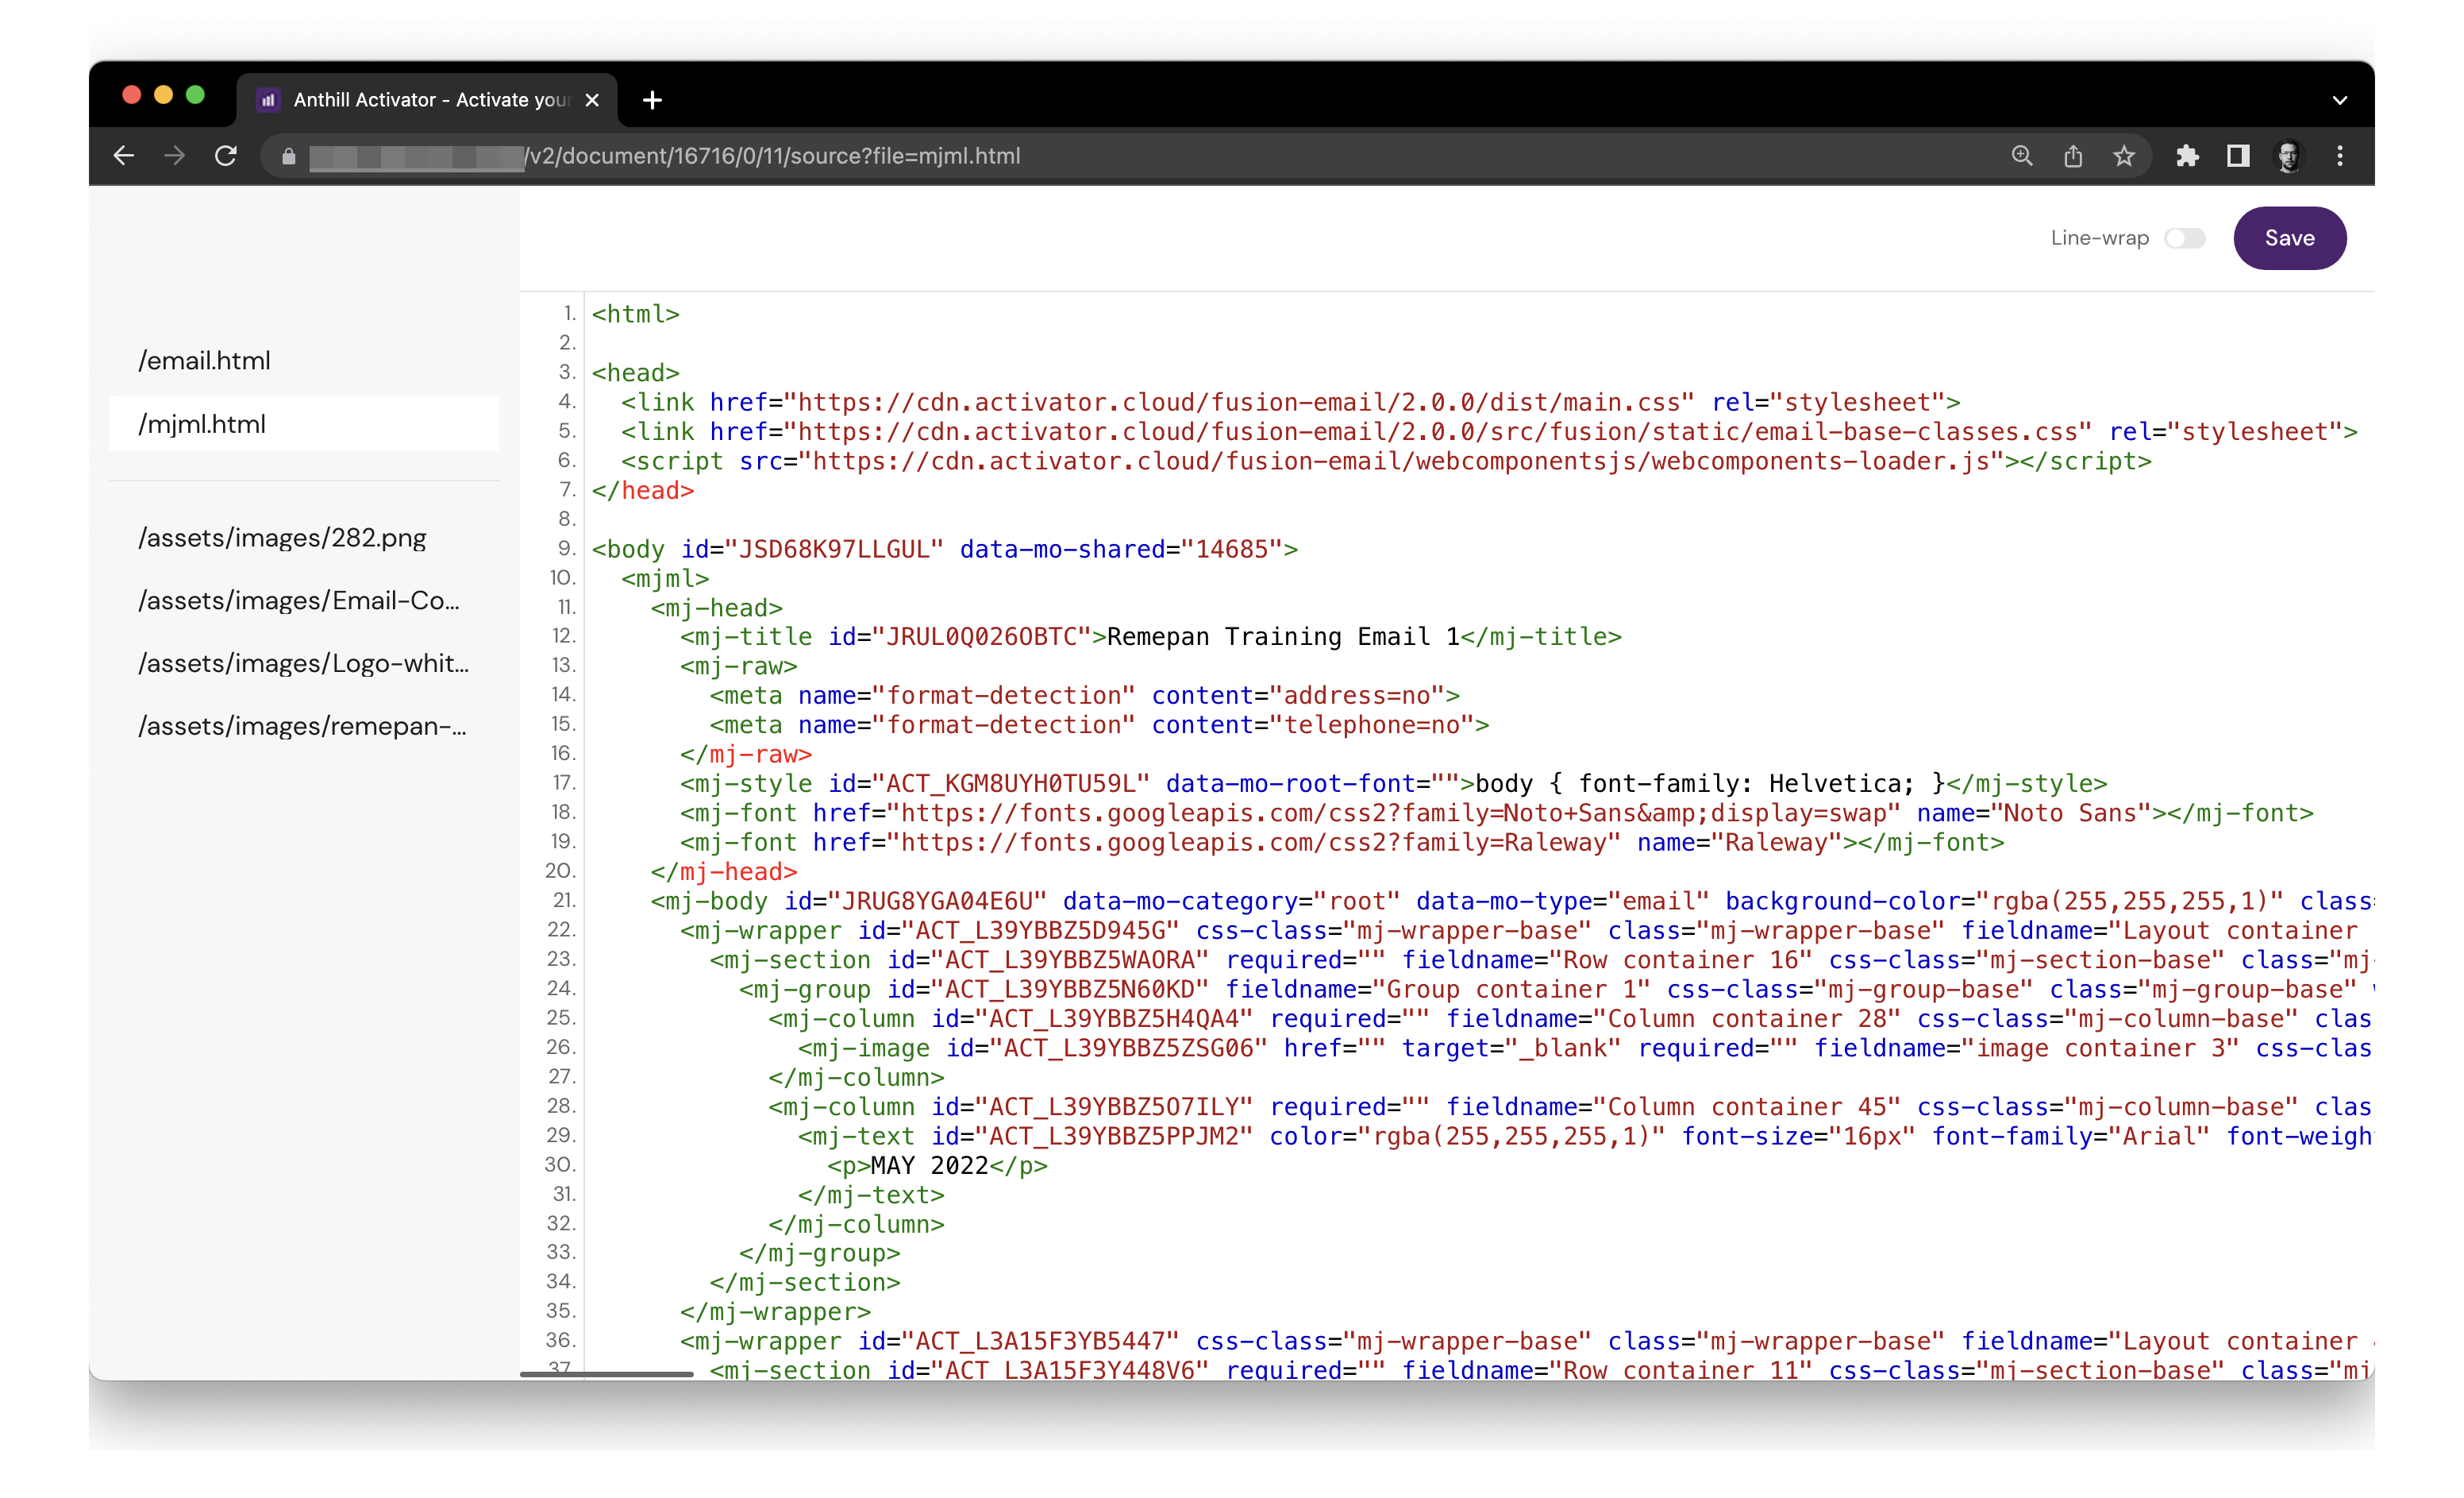Enable the Line-wrap toggle
This screenshot has height=1498, width=2464.
tap(2186, 238)
